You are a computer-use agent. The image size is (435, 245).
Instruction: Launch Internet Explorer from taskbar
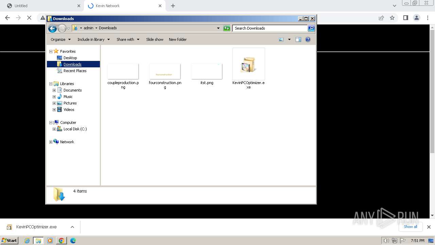click(x=27, y=241)
